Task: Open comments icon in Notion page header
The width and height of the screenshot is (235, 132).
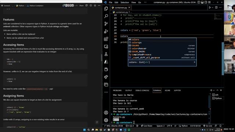Action: pos(87,5)
